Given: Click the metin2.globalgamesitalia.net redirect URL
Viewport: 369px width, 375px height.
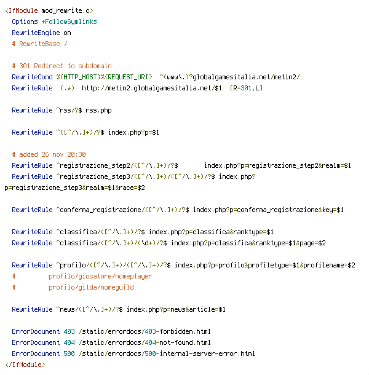Looking at the screenshot, I should pos(152,88).
